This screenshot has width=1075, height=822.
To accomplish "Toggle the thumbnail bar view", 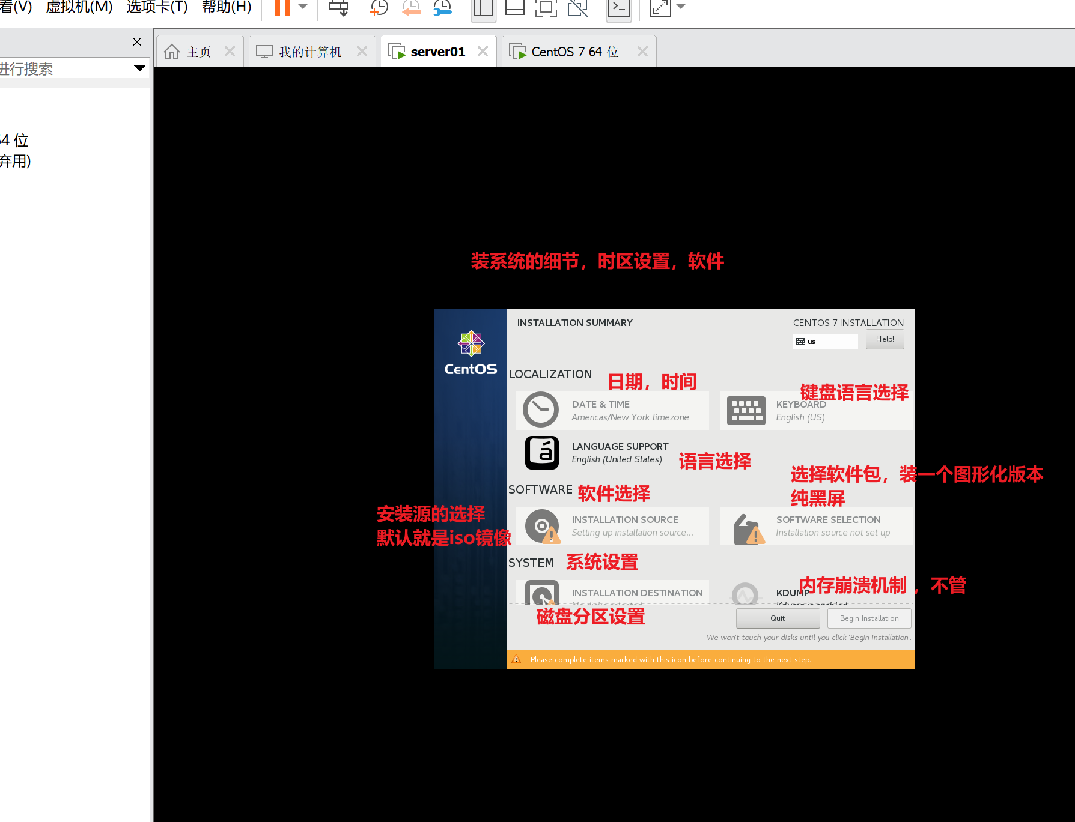I will [x=515, y=7].
